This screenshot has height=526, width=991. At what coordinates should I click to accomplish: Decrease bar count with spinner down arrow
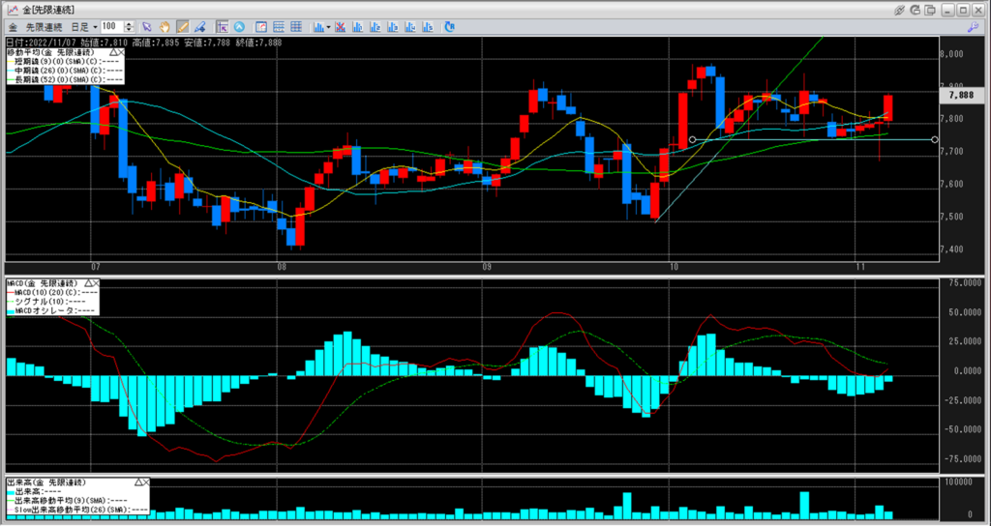pos(129,30)
